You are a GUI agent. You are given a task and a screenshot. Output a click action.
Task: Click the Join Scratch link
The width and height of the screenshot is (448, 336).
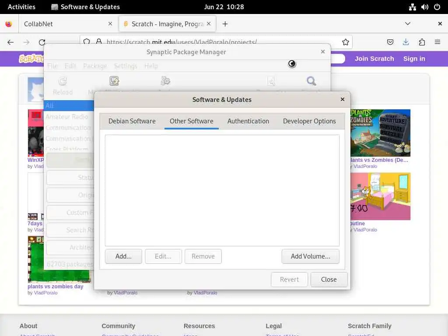click(x=374, y=59)
